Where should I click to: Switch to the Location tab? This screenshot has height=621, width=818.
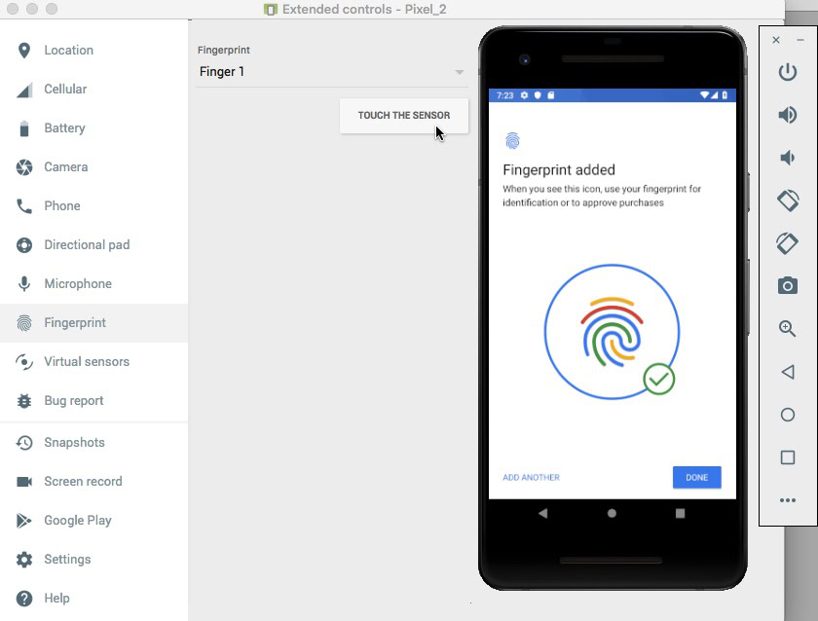tap(93, 50)
